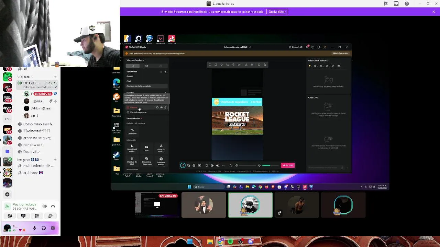This screenshot has height=247, width=440.
Task: Click Deshabilitar to disable Streamer mode
Action: (277, 12)
